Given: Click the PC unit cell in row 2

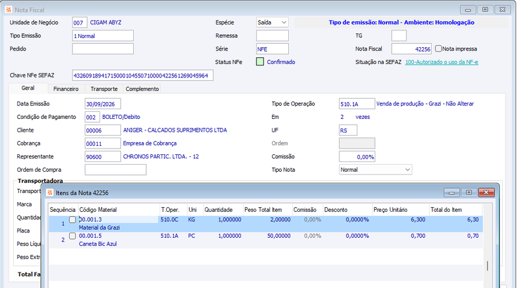Looking at the screenshot, I should point(191,236).
